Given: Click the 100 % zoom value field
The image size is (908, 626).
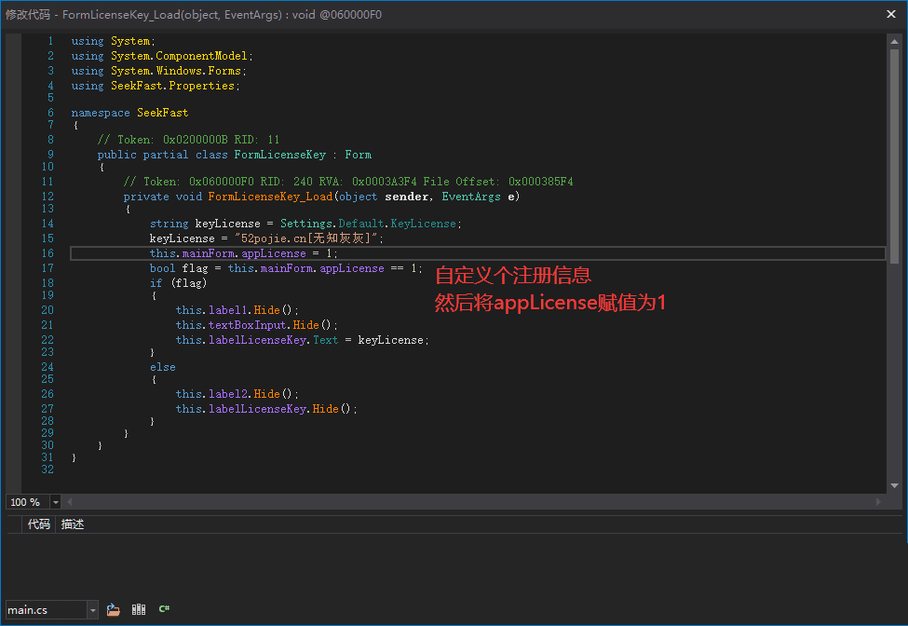Looking at the screenshot, I should coord(28,502).
